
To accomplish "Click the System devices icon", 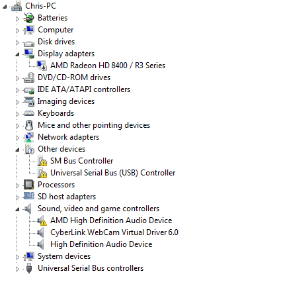I will click(x=29, y=256).
